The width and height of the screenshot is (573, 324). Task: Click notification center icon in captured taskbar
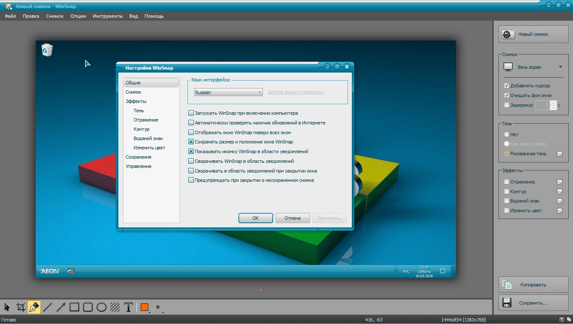point(442,271)
